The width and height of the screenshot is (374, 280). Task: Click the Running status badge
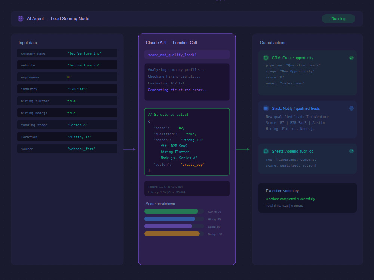(x=338, y=19)
